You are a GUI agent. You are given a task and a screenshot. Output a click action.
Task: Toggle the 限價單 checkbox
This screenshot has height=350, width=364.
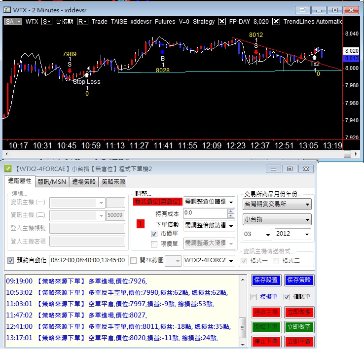tap(154, 244)
